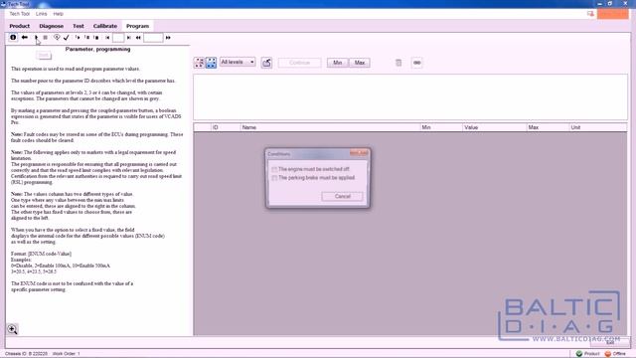Click the zoom magnifier icon at bottom left
Screen dimensions: 636x358
tap(13, 329)
